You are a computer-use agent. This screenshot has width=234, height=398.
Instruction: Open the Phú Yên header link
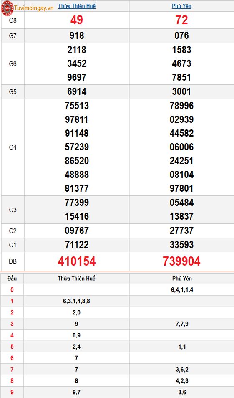click(181, 6)
